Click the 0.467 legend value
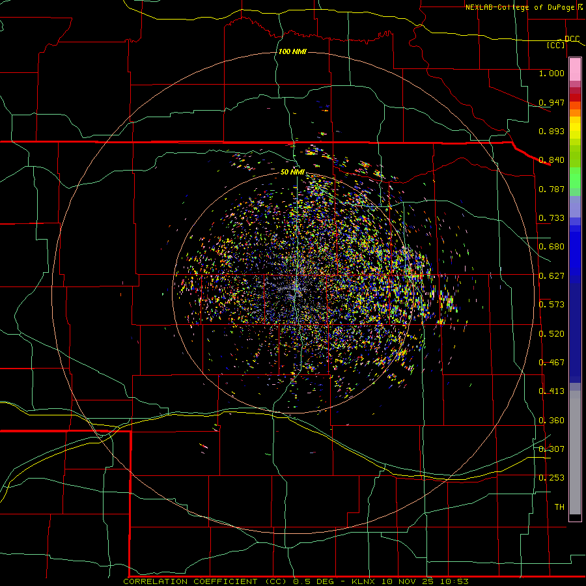 551,362
